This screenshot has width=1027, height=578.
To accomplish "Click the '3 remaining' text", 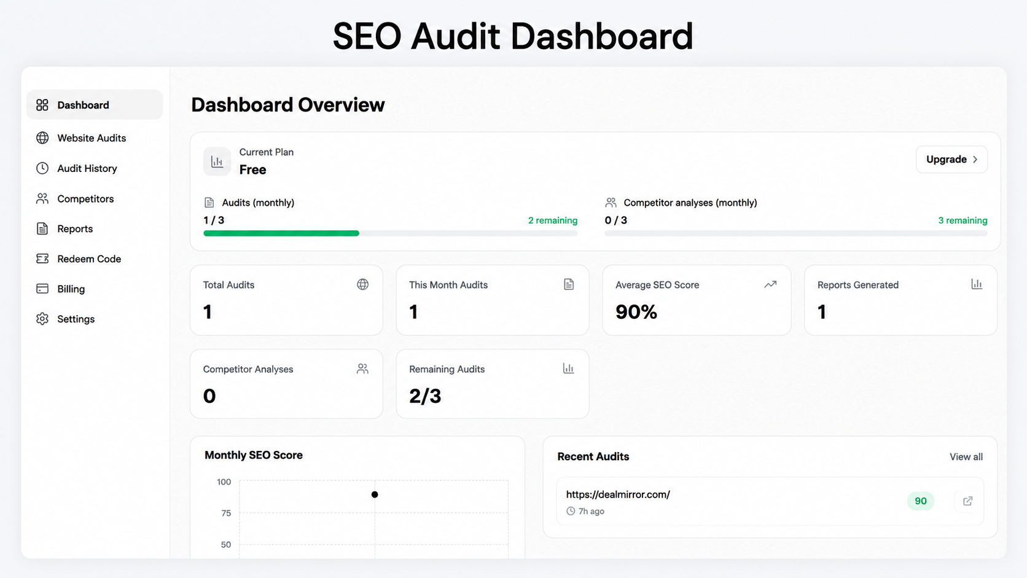I will (x=963, y=221).
